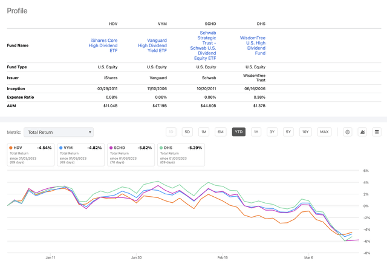Choose the 5Y range button

coord(288,132)
